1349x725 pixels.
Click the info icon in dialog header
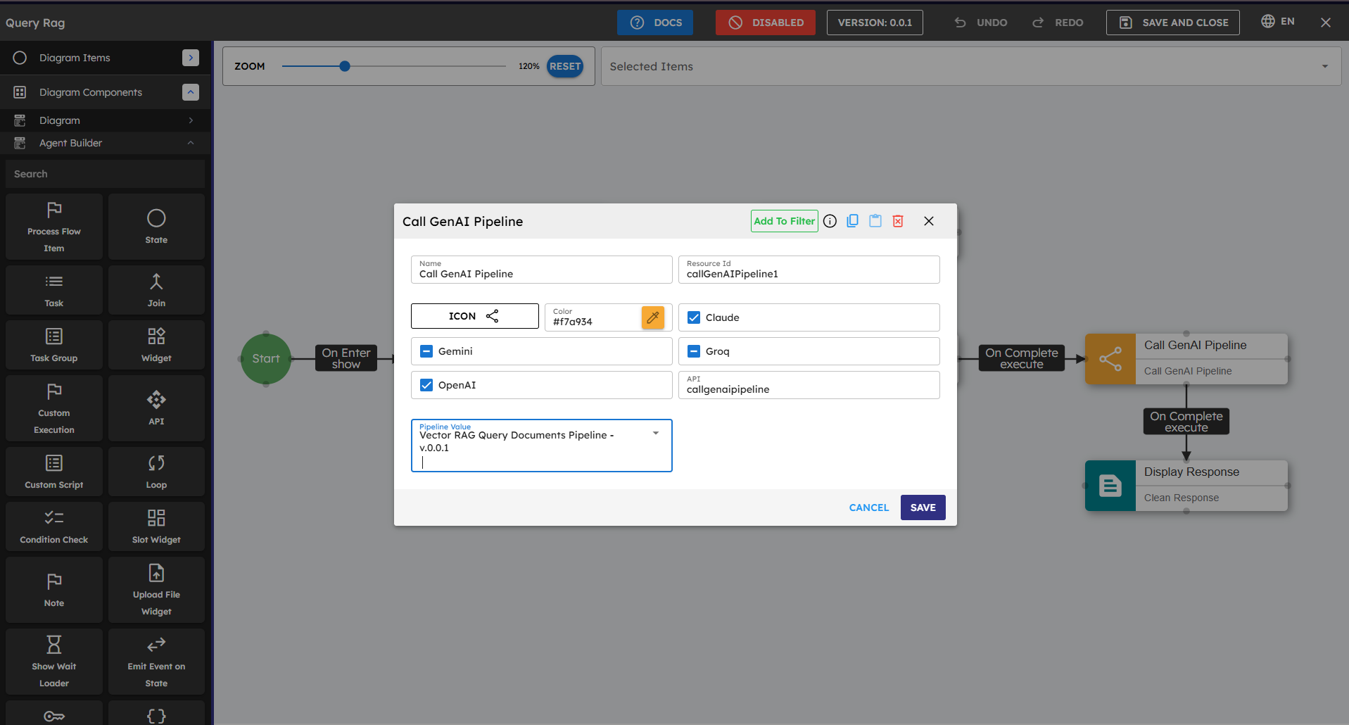830,221
